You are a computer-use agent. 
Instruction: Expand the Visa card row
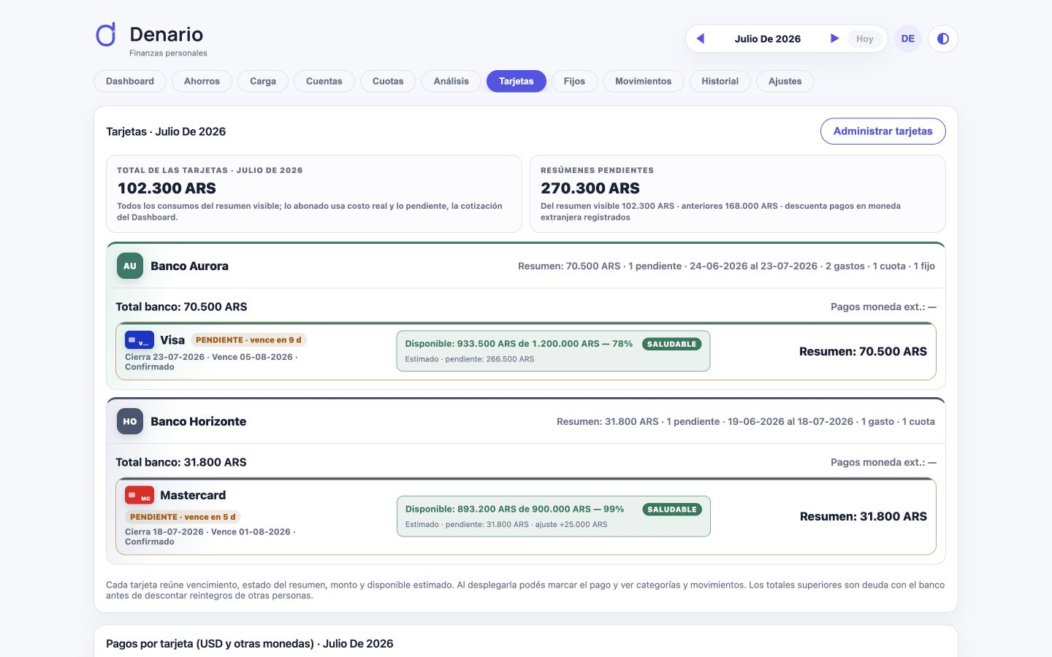(x=526, y=351)
